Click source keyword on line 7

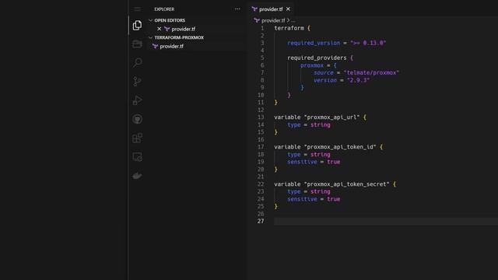pos(324,72)
